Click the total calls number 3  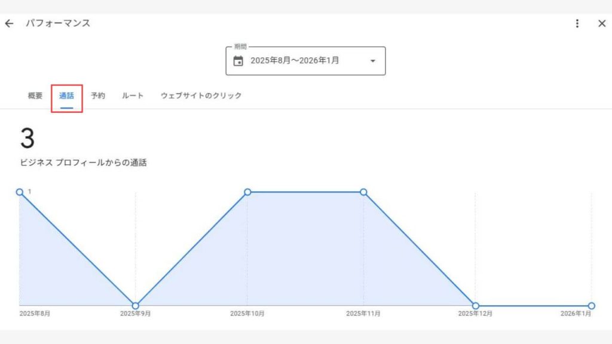[27, 138]
